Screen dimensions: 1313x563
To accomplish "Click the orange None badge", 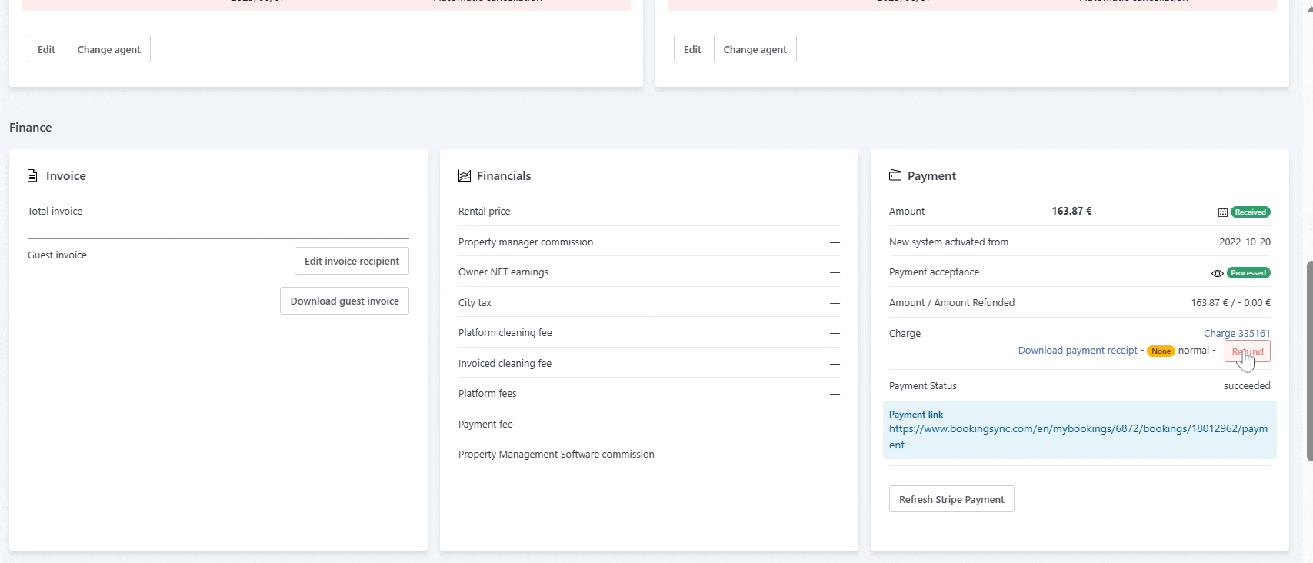I will (1161, 351).
